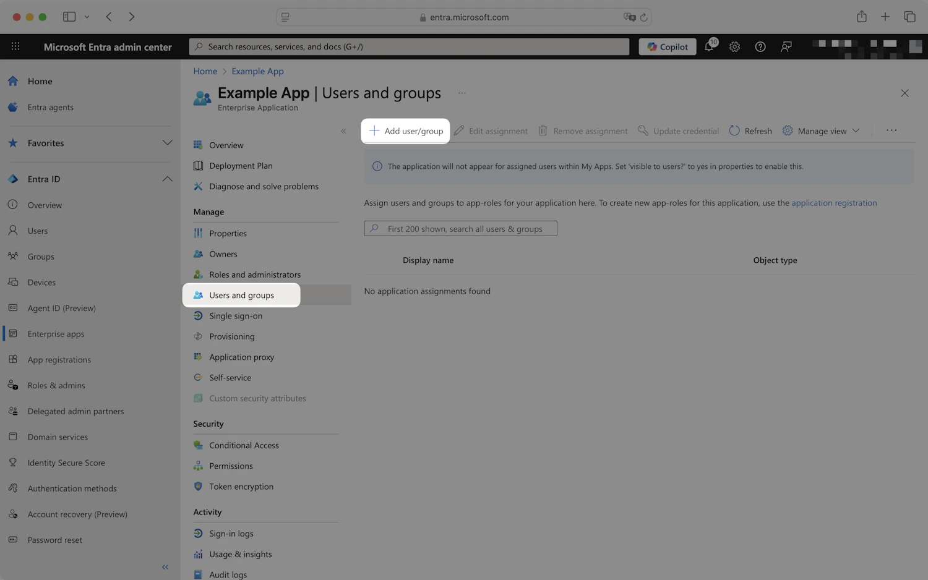This screenshot has width=928, height=580.
Task: Go to the Example App breadcrumb
Action: point(257,71)
